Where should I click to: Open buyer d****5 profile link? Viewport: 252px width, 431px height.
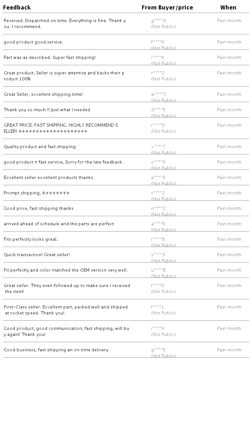[x=158, y=110]
